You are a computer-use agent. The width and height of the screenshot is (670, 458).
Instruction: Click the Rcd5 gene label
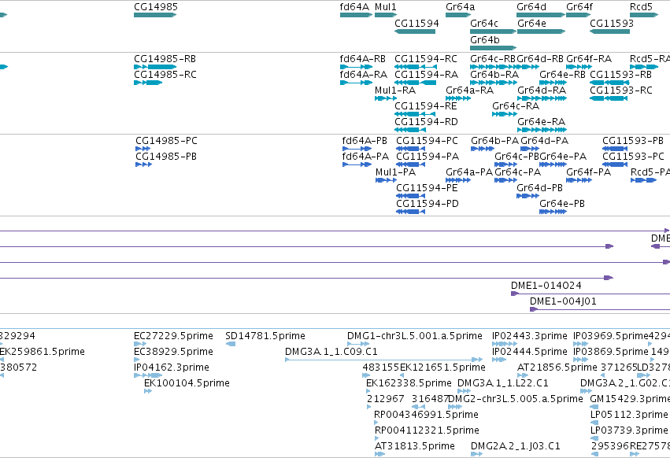641,7
